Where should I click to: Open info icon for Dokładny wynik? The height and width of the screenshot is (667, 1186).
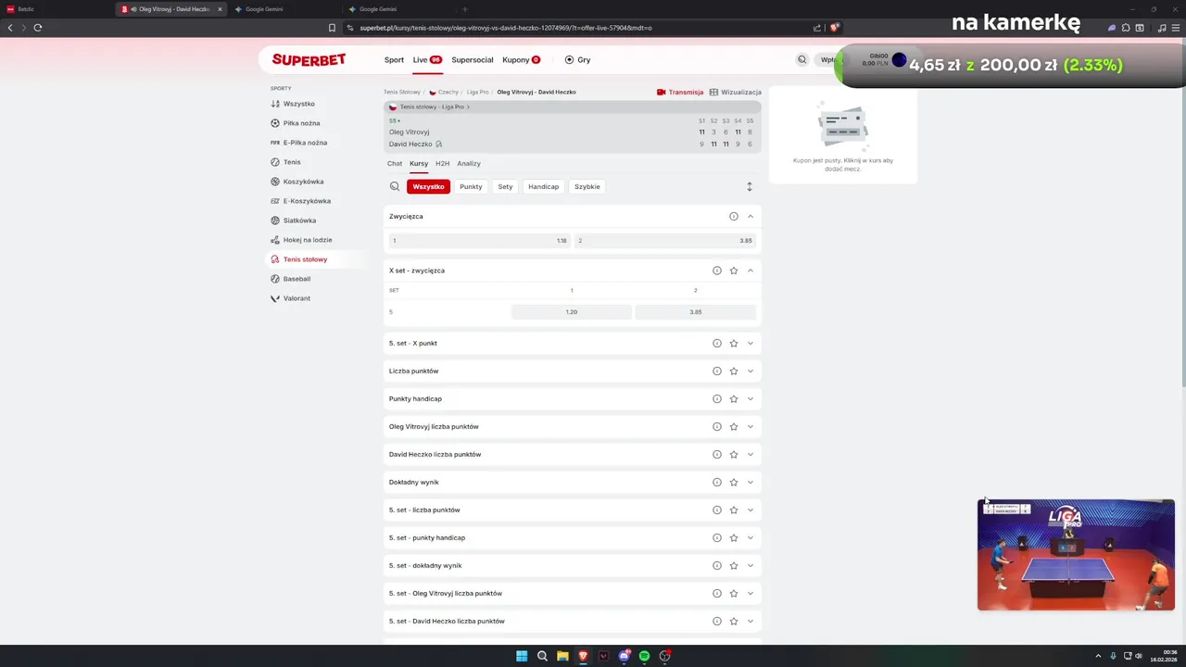point(717,483)
